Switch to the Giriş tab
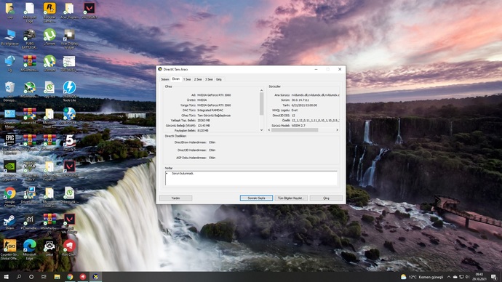The height and width of the screenshot is (282, 502). pos(219,79)
